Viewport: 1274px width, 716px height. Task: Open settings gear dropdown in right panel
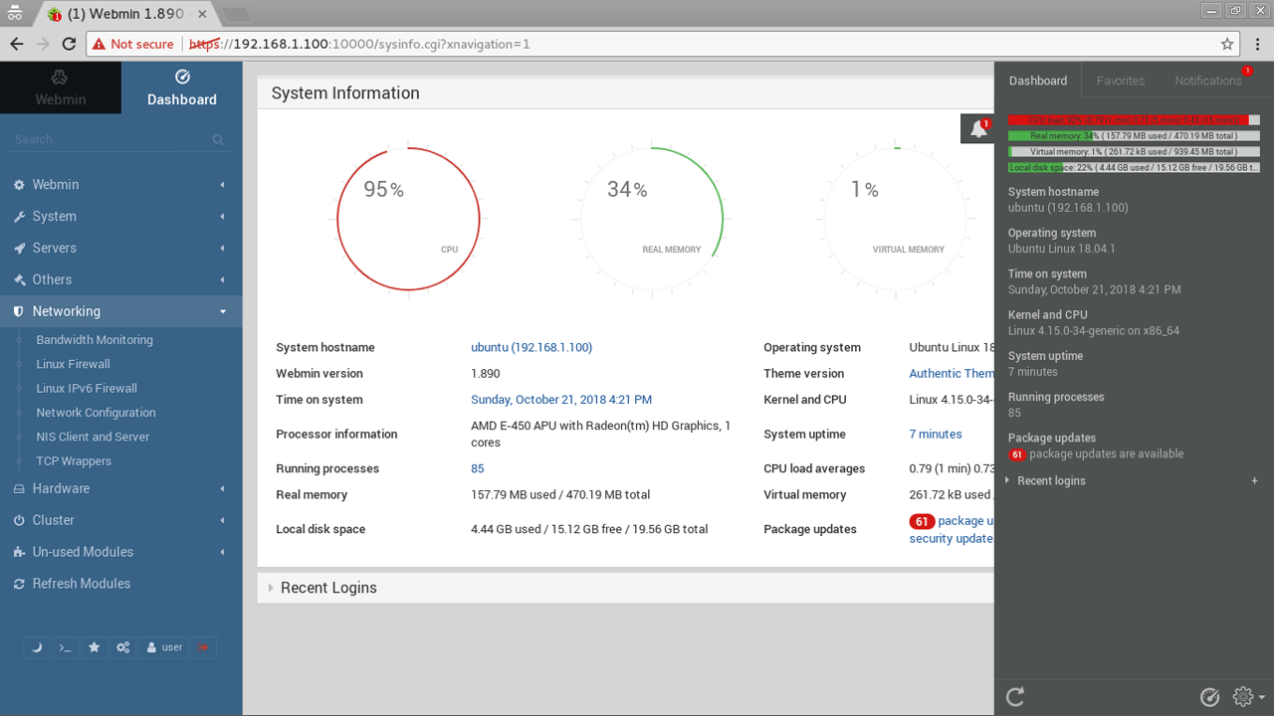pyautogui.click(x=1248, y=697)
